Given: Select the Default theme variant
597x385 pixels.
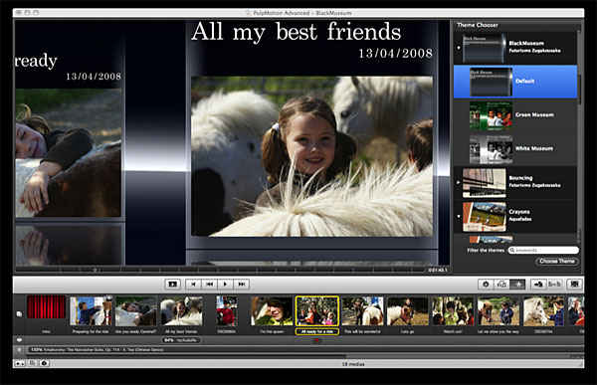Looking at the screenshot, I should click(515, 82).
